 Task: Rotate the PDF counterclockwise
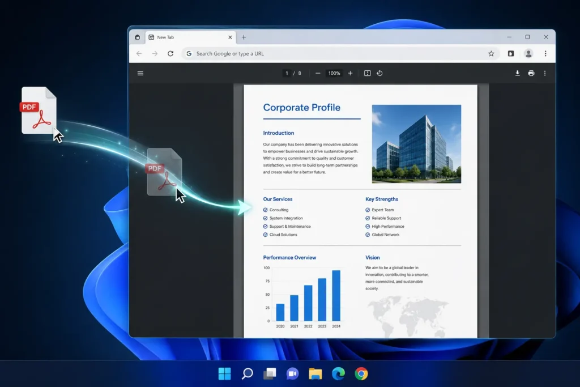click(x=379, y=73)
